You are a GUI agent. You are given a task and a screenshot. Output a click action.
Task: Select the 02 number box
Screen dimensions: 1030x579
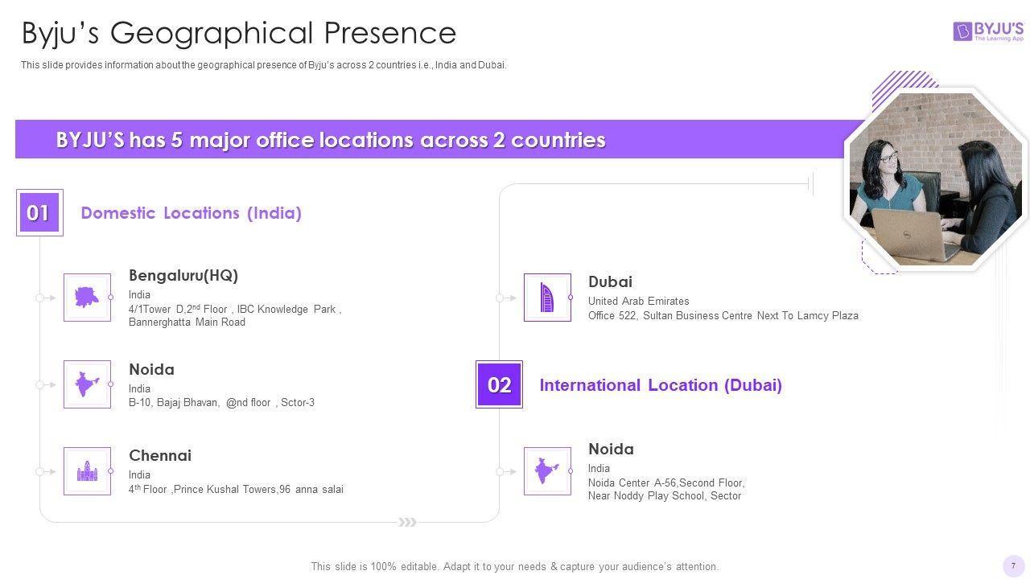499,384
